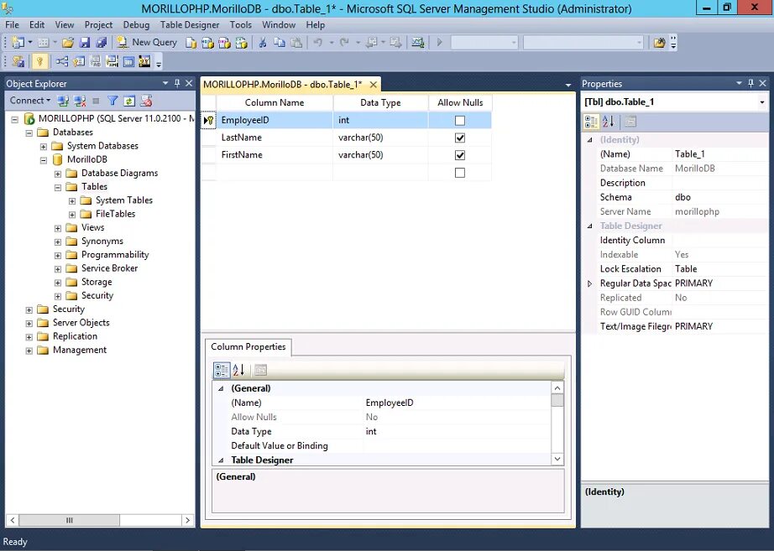Click the Analysis Services XMLA Query icon
The height and width of the screenshot is (551, 774).
[242, 43]
